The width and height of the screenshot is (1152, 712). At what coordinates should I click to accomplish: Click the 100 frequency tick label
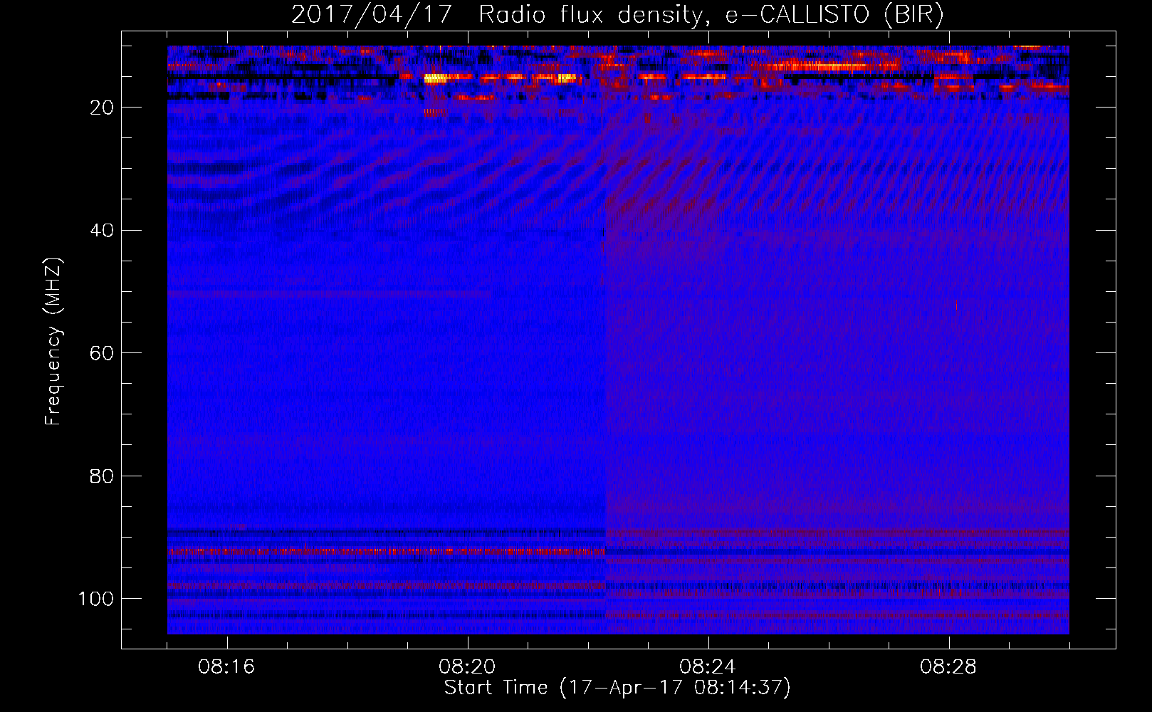point(96,599)
